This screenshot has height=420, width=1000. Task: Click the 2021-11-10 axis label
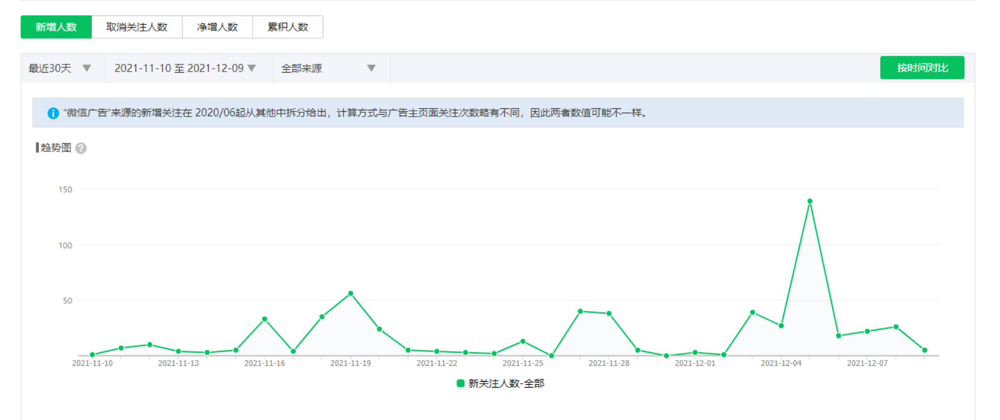92,363
